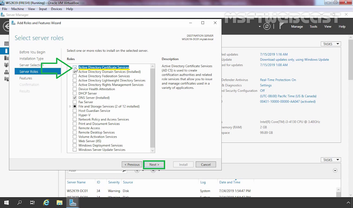
Task: Sort events by Server Name column
Action: pos(76,182)
